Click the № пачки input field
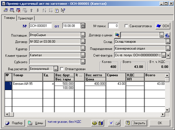 tap(113, 26)
